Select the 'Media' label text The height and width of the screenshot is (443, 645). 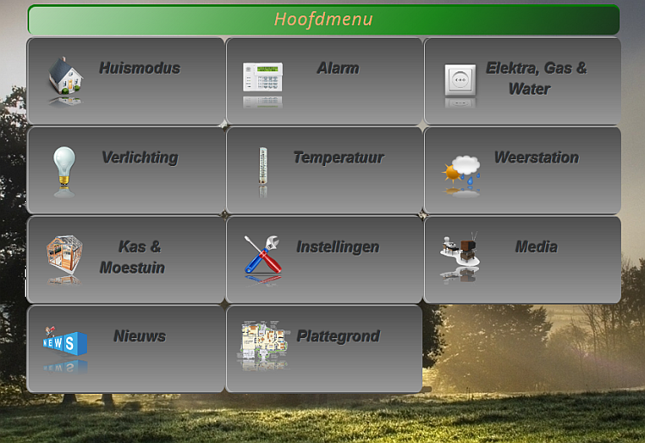[x=537, y=247]
